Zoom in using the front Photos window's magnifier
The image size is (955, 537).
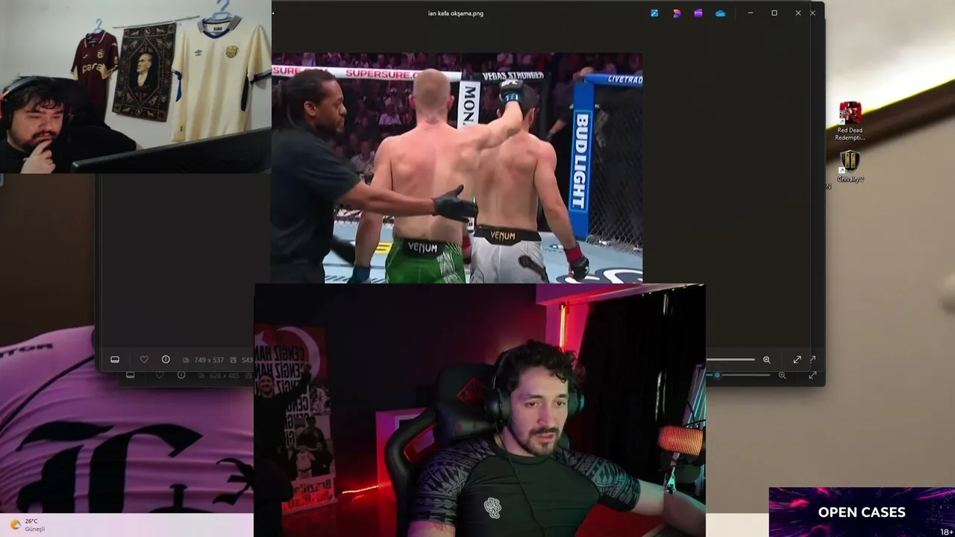[766, 359]
